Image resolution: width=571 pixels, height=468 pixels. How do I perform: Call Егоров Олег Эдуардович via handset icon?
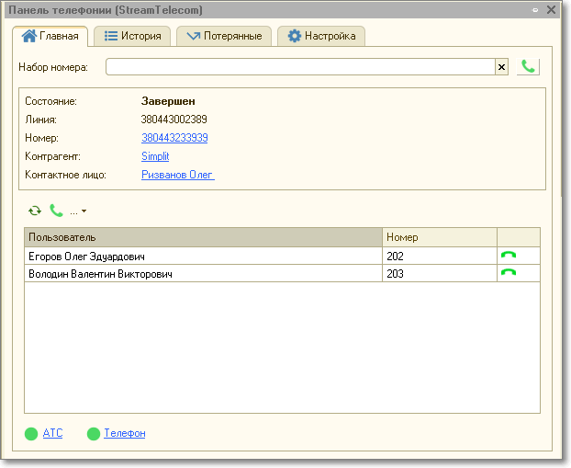[508, 257]
